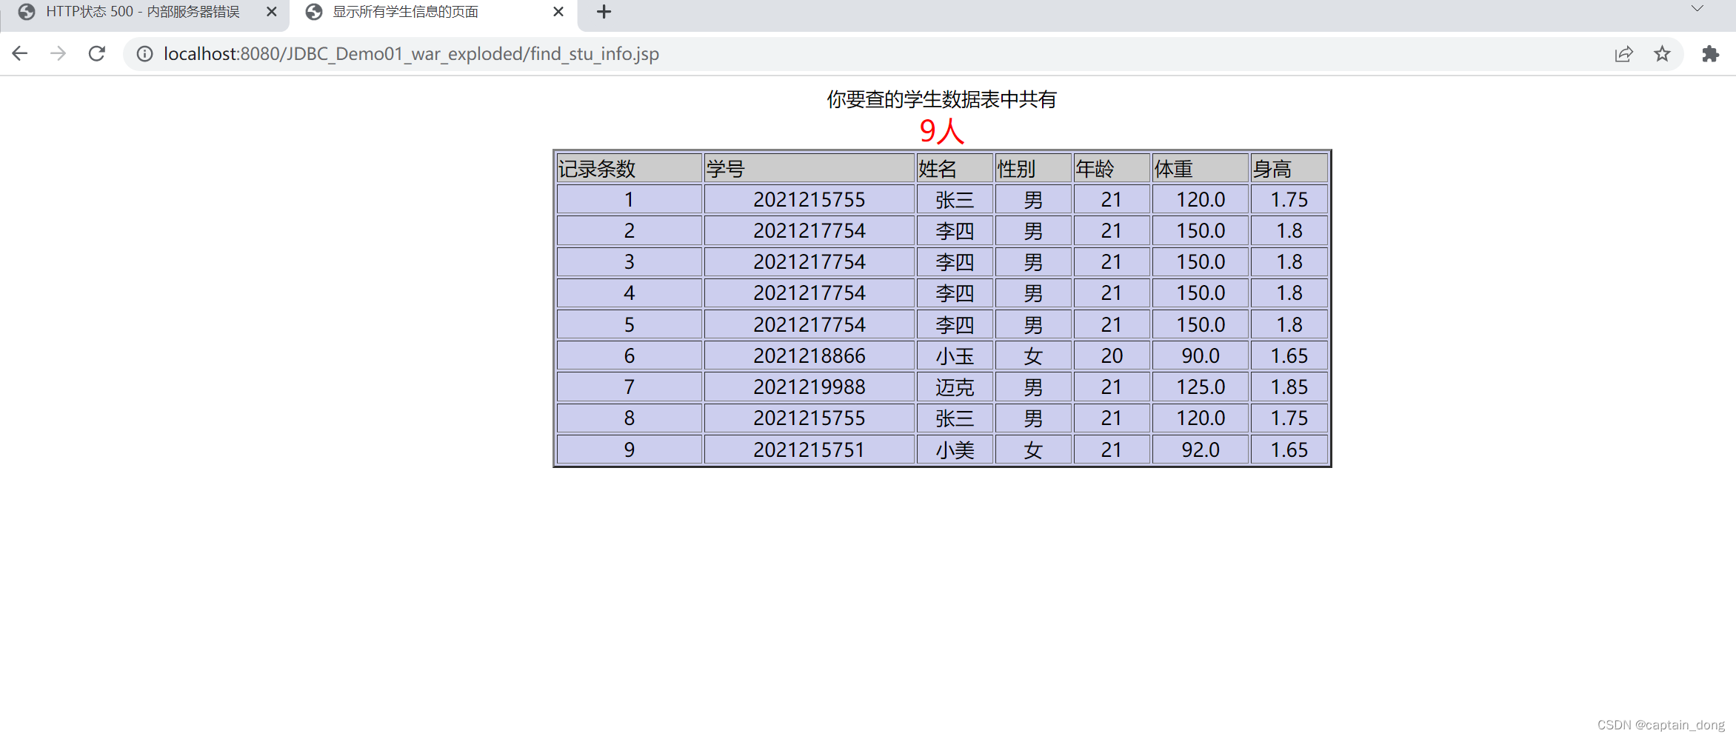1736x739 pixels.
Task: Click weight 120.0 in record 8
Action: click(x=1201, y=418)
